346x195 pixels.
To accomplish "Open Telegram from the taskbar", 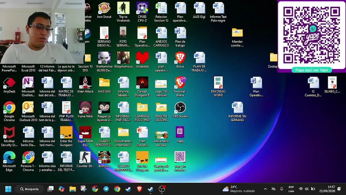I will (106, 189).
